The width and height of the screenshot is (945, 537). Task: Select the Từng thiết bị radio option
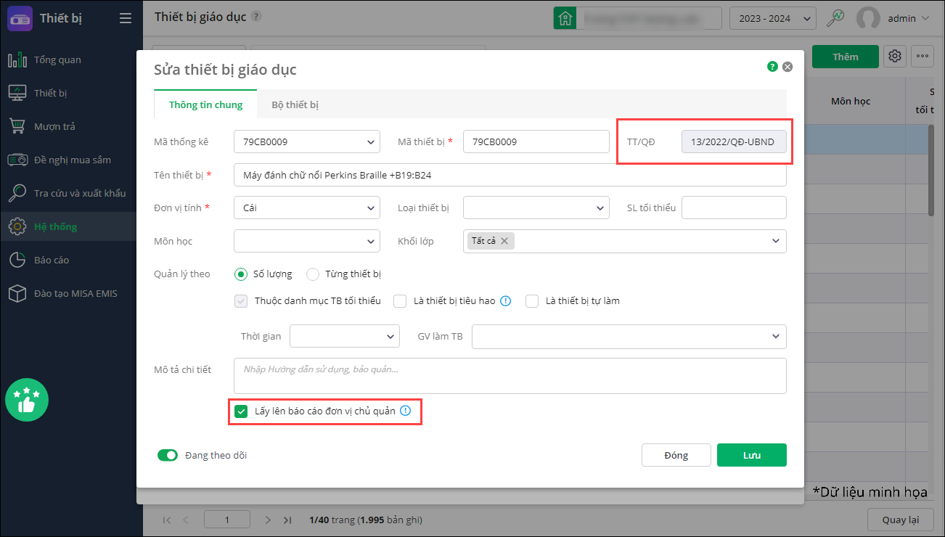tap(313, 274)
